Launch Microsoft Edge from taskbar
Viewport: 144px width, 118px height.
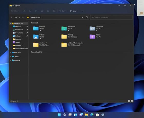(92, 115)
